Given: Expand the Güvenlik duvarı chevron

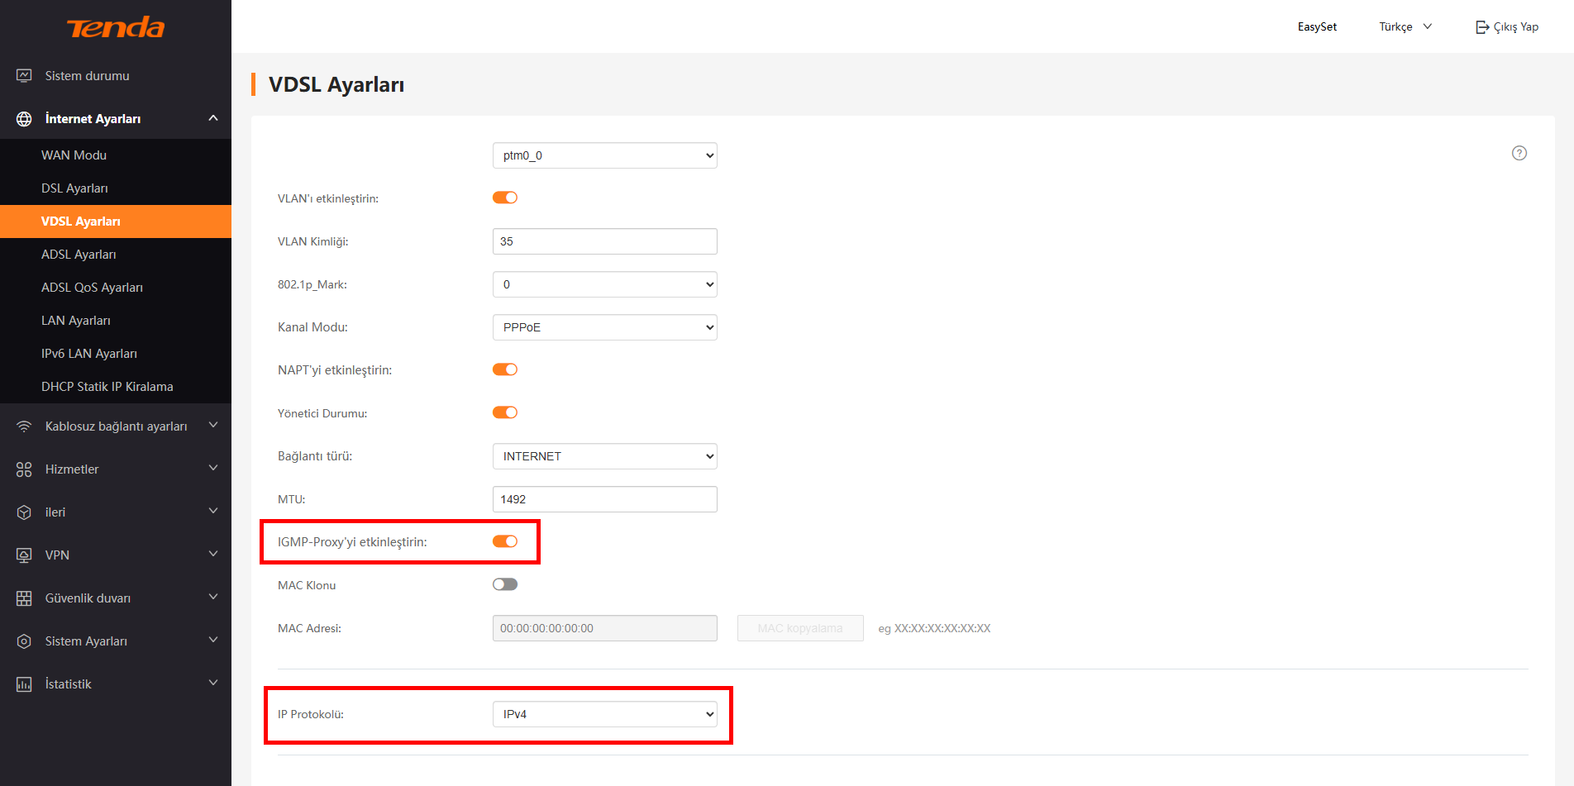Looking at the screenshot, I should click(213, 598).
